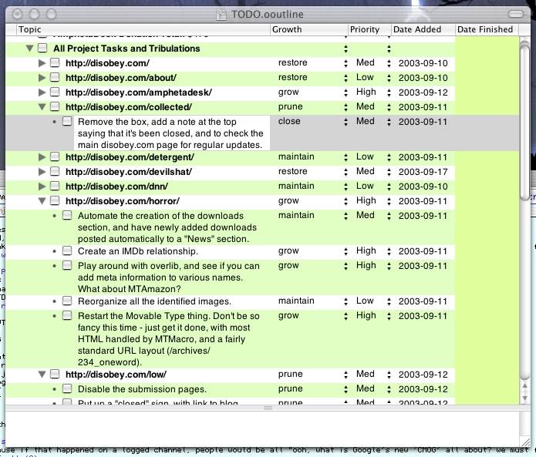Screen dimensions: 536x457
Task: Click the toolbar toggle pill button in title bar
Action: click(x=516, y=14)
